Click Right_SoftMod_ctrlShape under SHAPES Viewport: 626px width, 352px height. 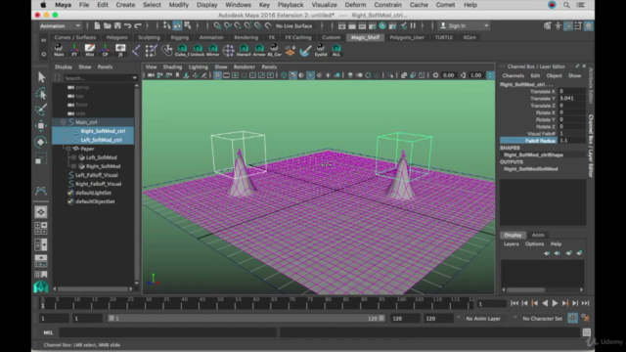coord(533,154)
